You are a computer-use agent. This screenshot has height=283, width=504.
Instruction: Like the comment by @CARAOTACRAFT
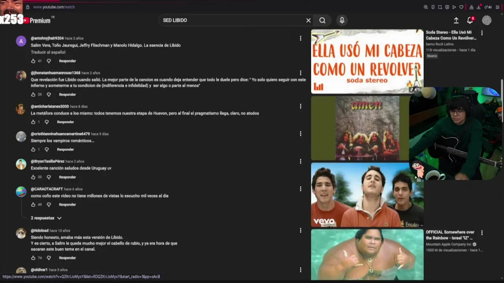(33, 204)
